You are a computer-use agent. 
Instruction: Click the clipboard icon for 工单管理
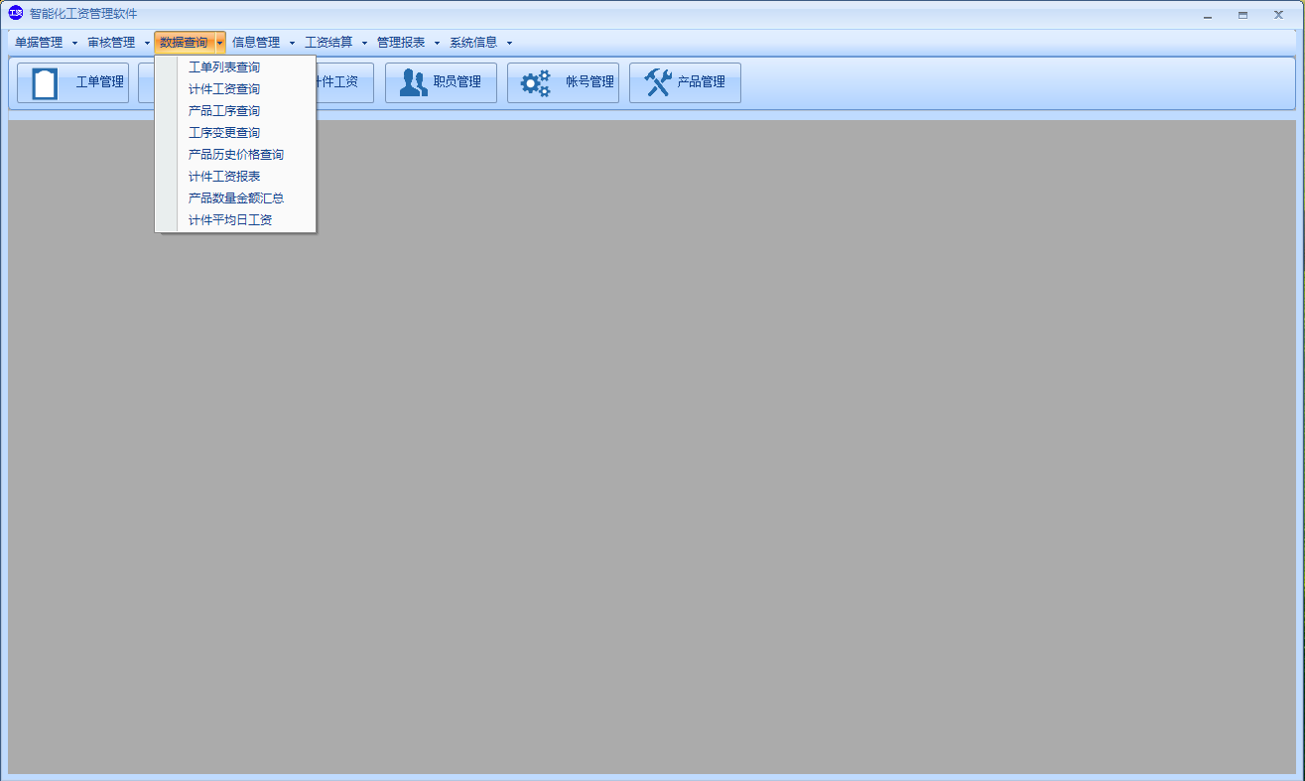(45, 82)
